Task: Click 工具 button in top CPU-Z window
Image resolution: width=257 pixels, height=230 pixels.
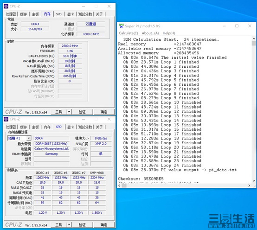Action: 58,112
